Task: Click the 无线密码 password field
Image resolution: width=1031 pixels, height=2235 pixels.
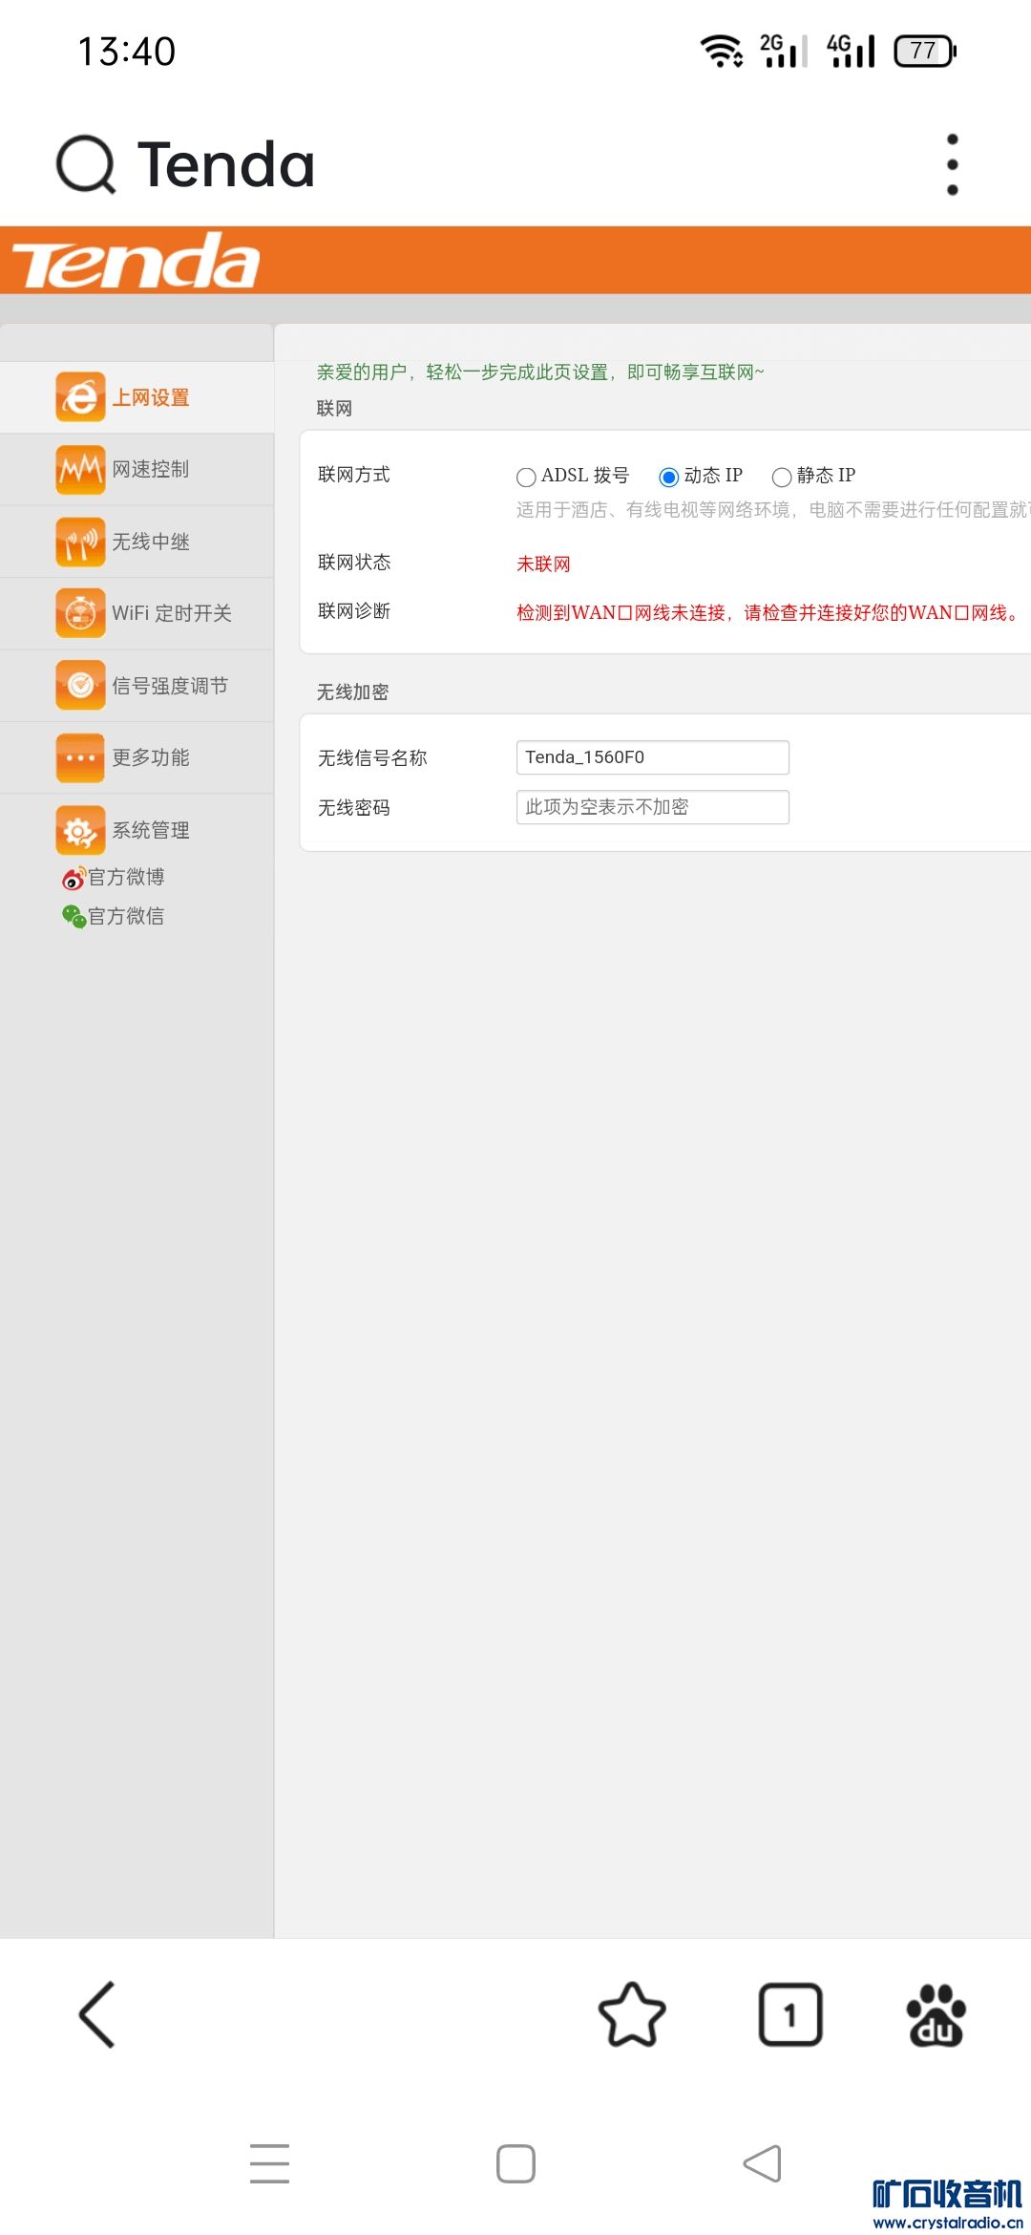Action: click(653, 807)
